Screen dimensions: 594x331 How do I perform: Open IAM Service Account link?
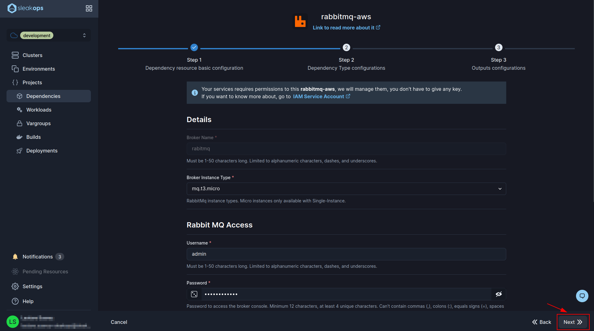tap(321, 96)
